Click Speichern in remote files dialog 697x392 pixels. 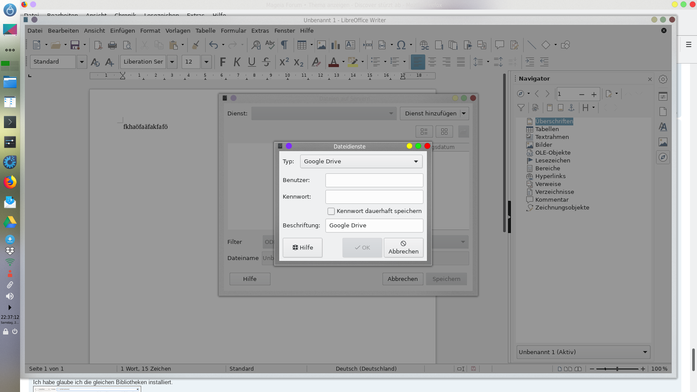[x=447, y=279]
